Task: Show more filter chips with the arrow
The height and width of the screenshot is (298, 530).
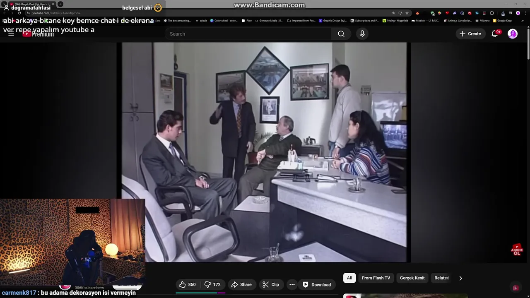Action: pos(460,278)
